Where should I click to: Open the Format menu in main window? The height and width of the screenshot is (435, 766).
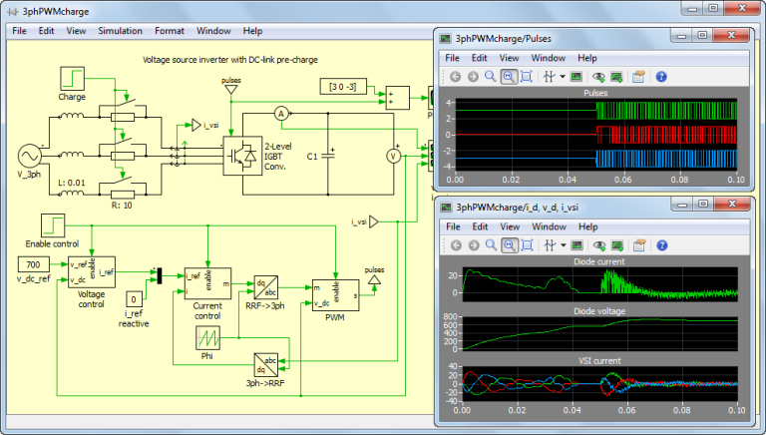click(x=169, y=31)
